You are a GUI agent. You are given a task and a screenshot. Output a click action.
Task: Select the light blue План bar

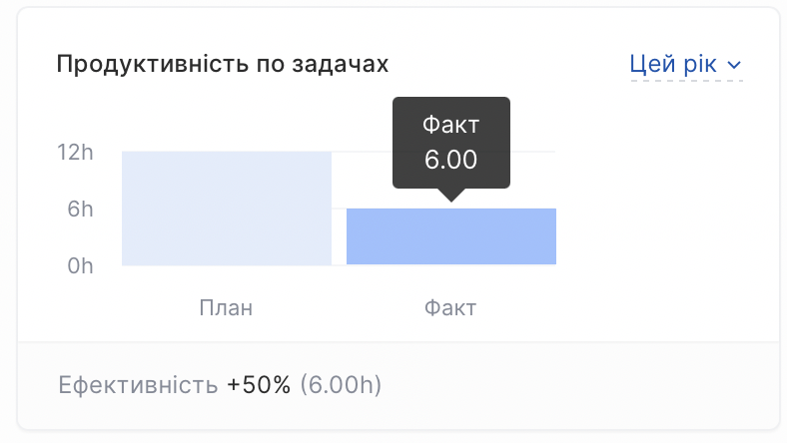(227, 209)
